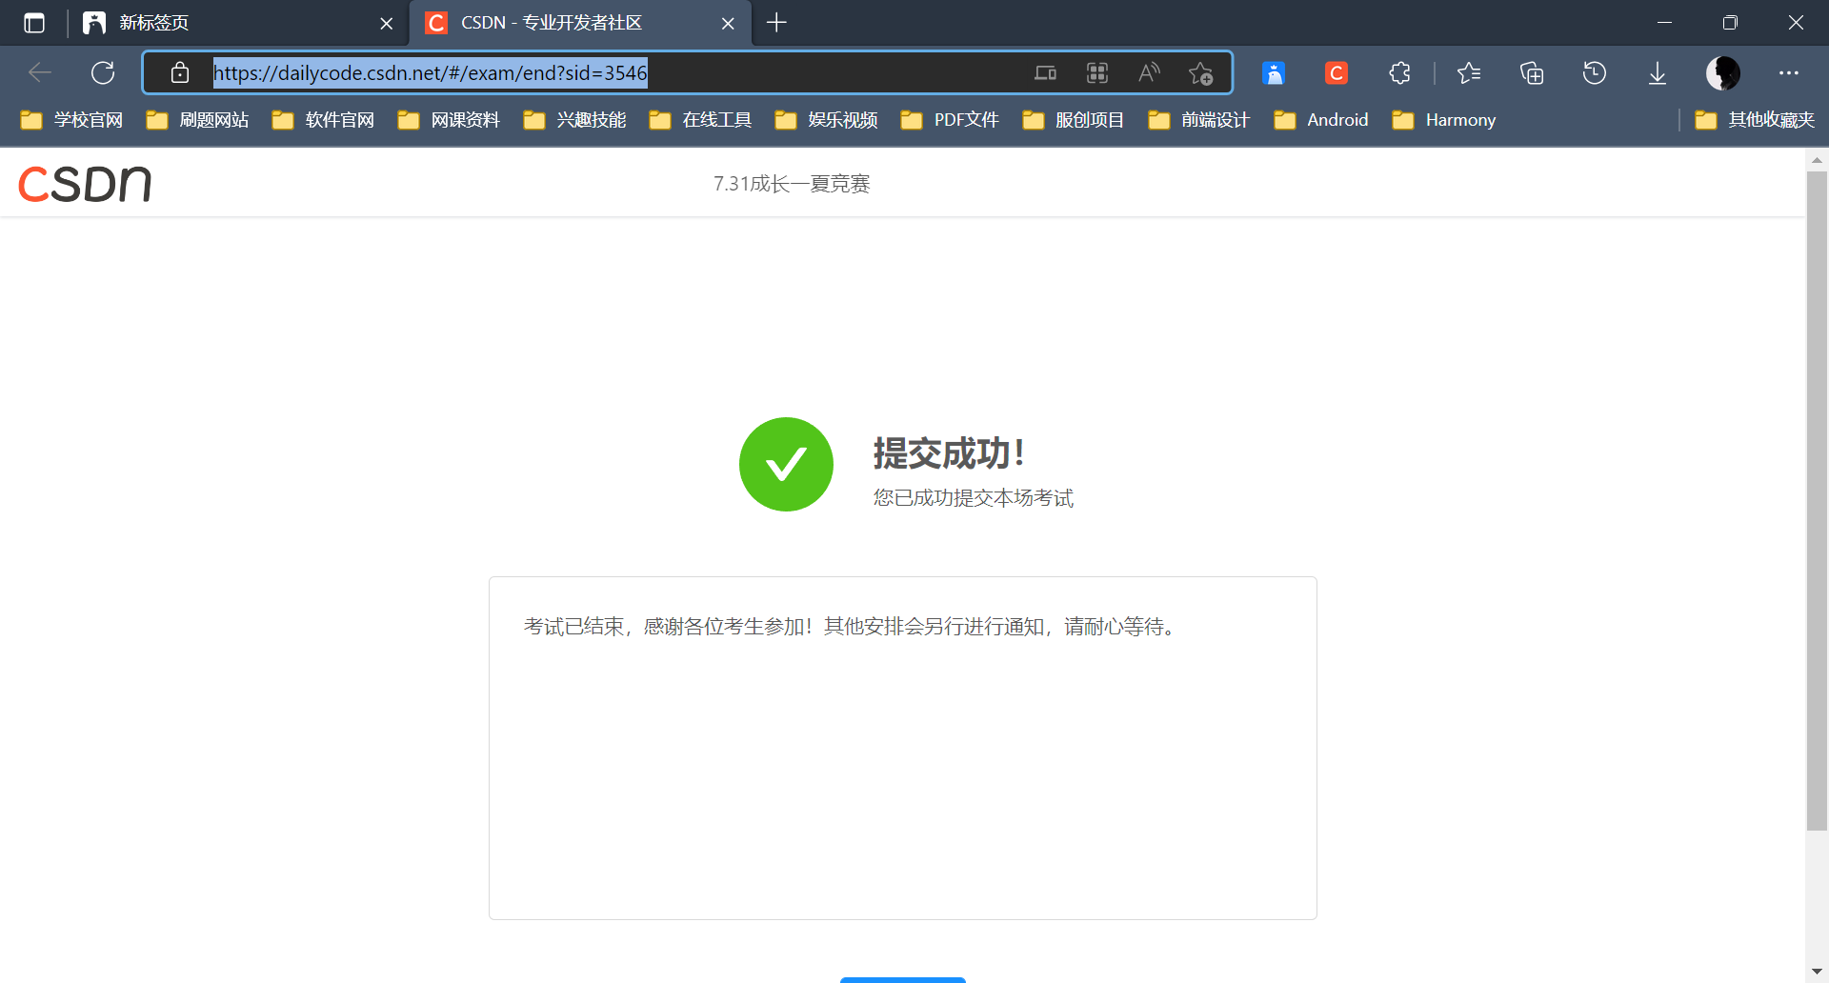Switch to the 新标签页 tab
The image size is (1829, 983).
coord(238,23)
